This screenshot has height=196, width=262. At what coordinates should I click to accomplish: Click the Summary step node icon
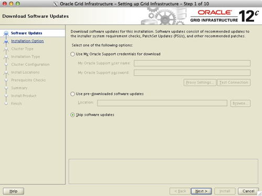(x=6, y=88)
